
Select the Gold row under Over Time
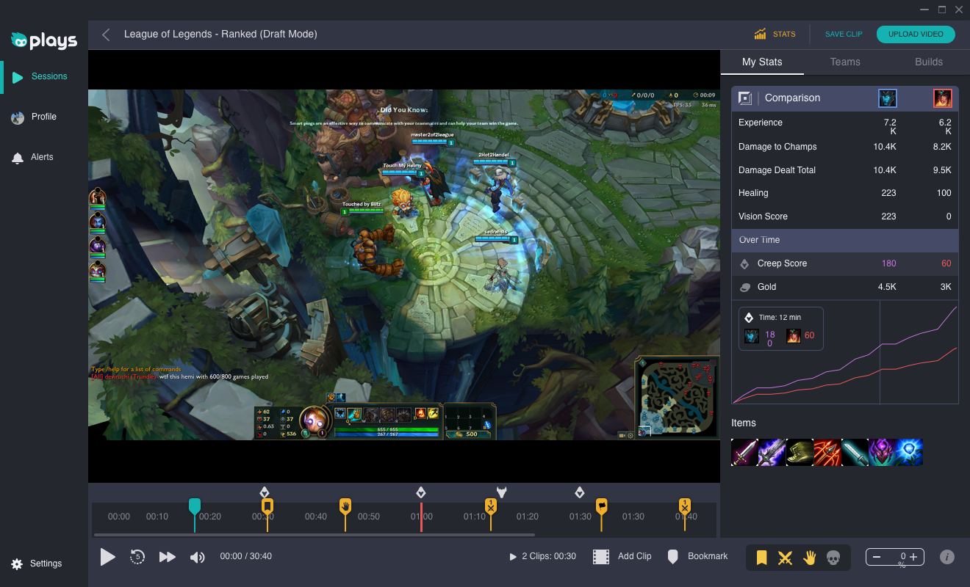click(845, 287)
